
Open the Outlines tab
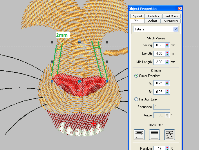point(153,21)
